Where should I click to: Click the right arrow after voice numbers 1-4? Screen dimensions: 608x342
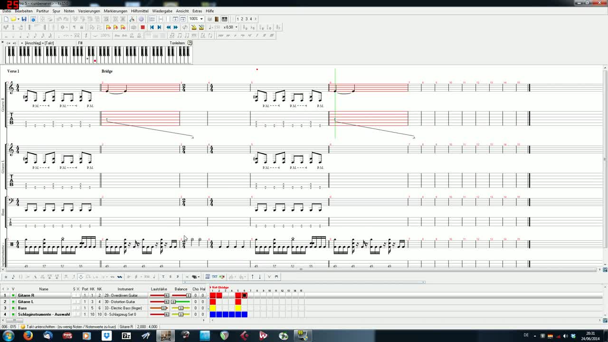[x=255, y=19]
